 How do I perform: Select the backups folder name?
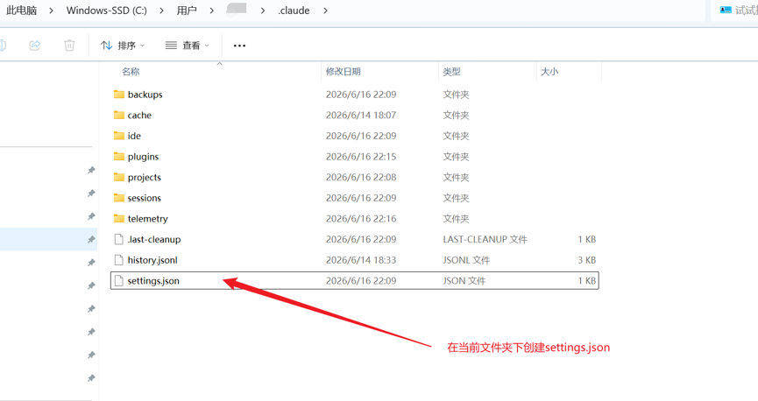(x=145, y=95)
